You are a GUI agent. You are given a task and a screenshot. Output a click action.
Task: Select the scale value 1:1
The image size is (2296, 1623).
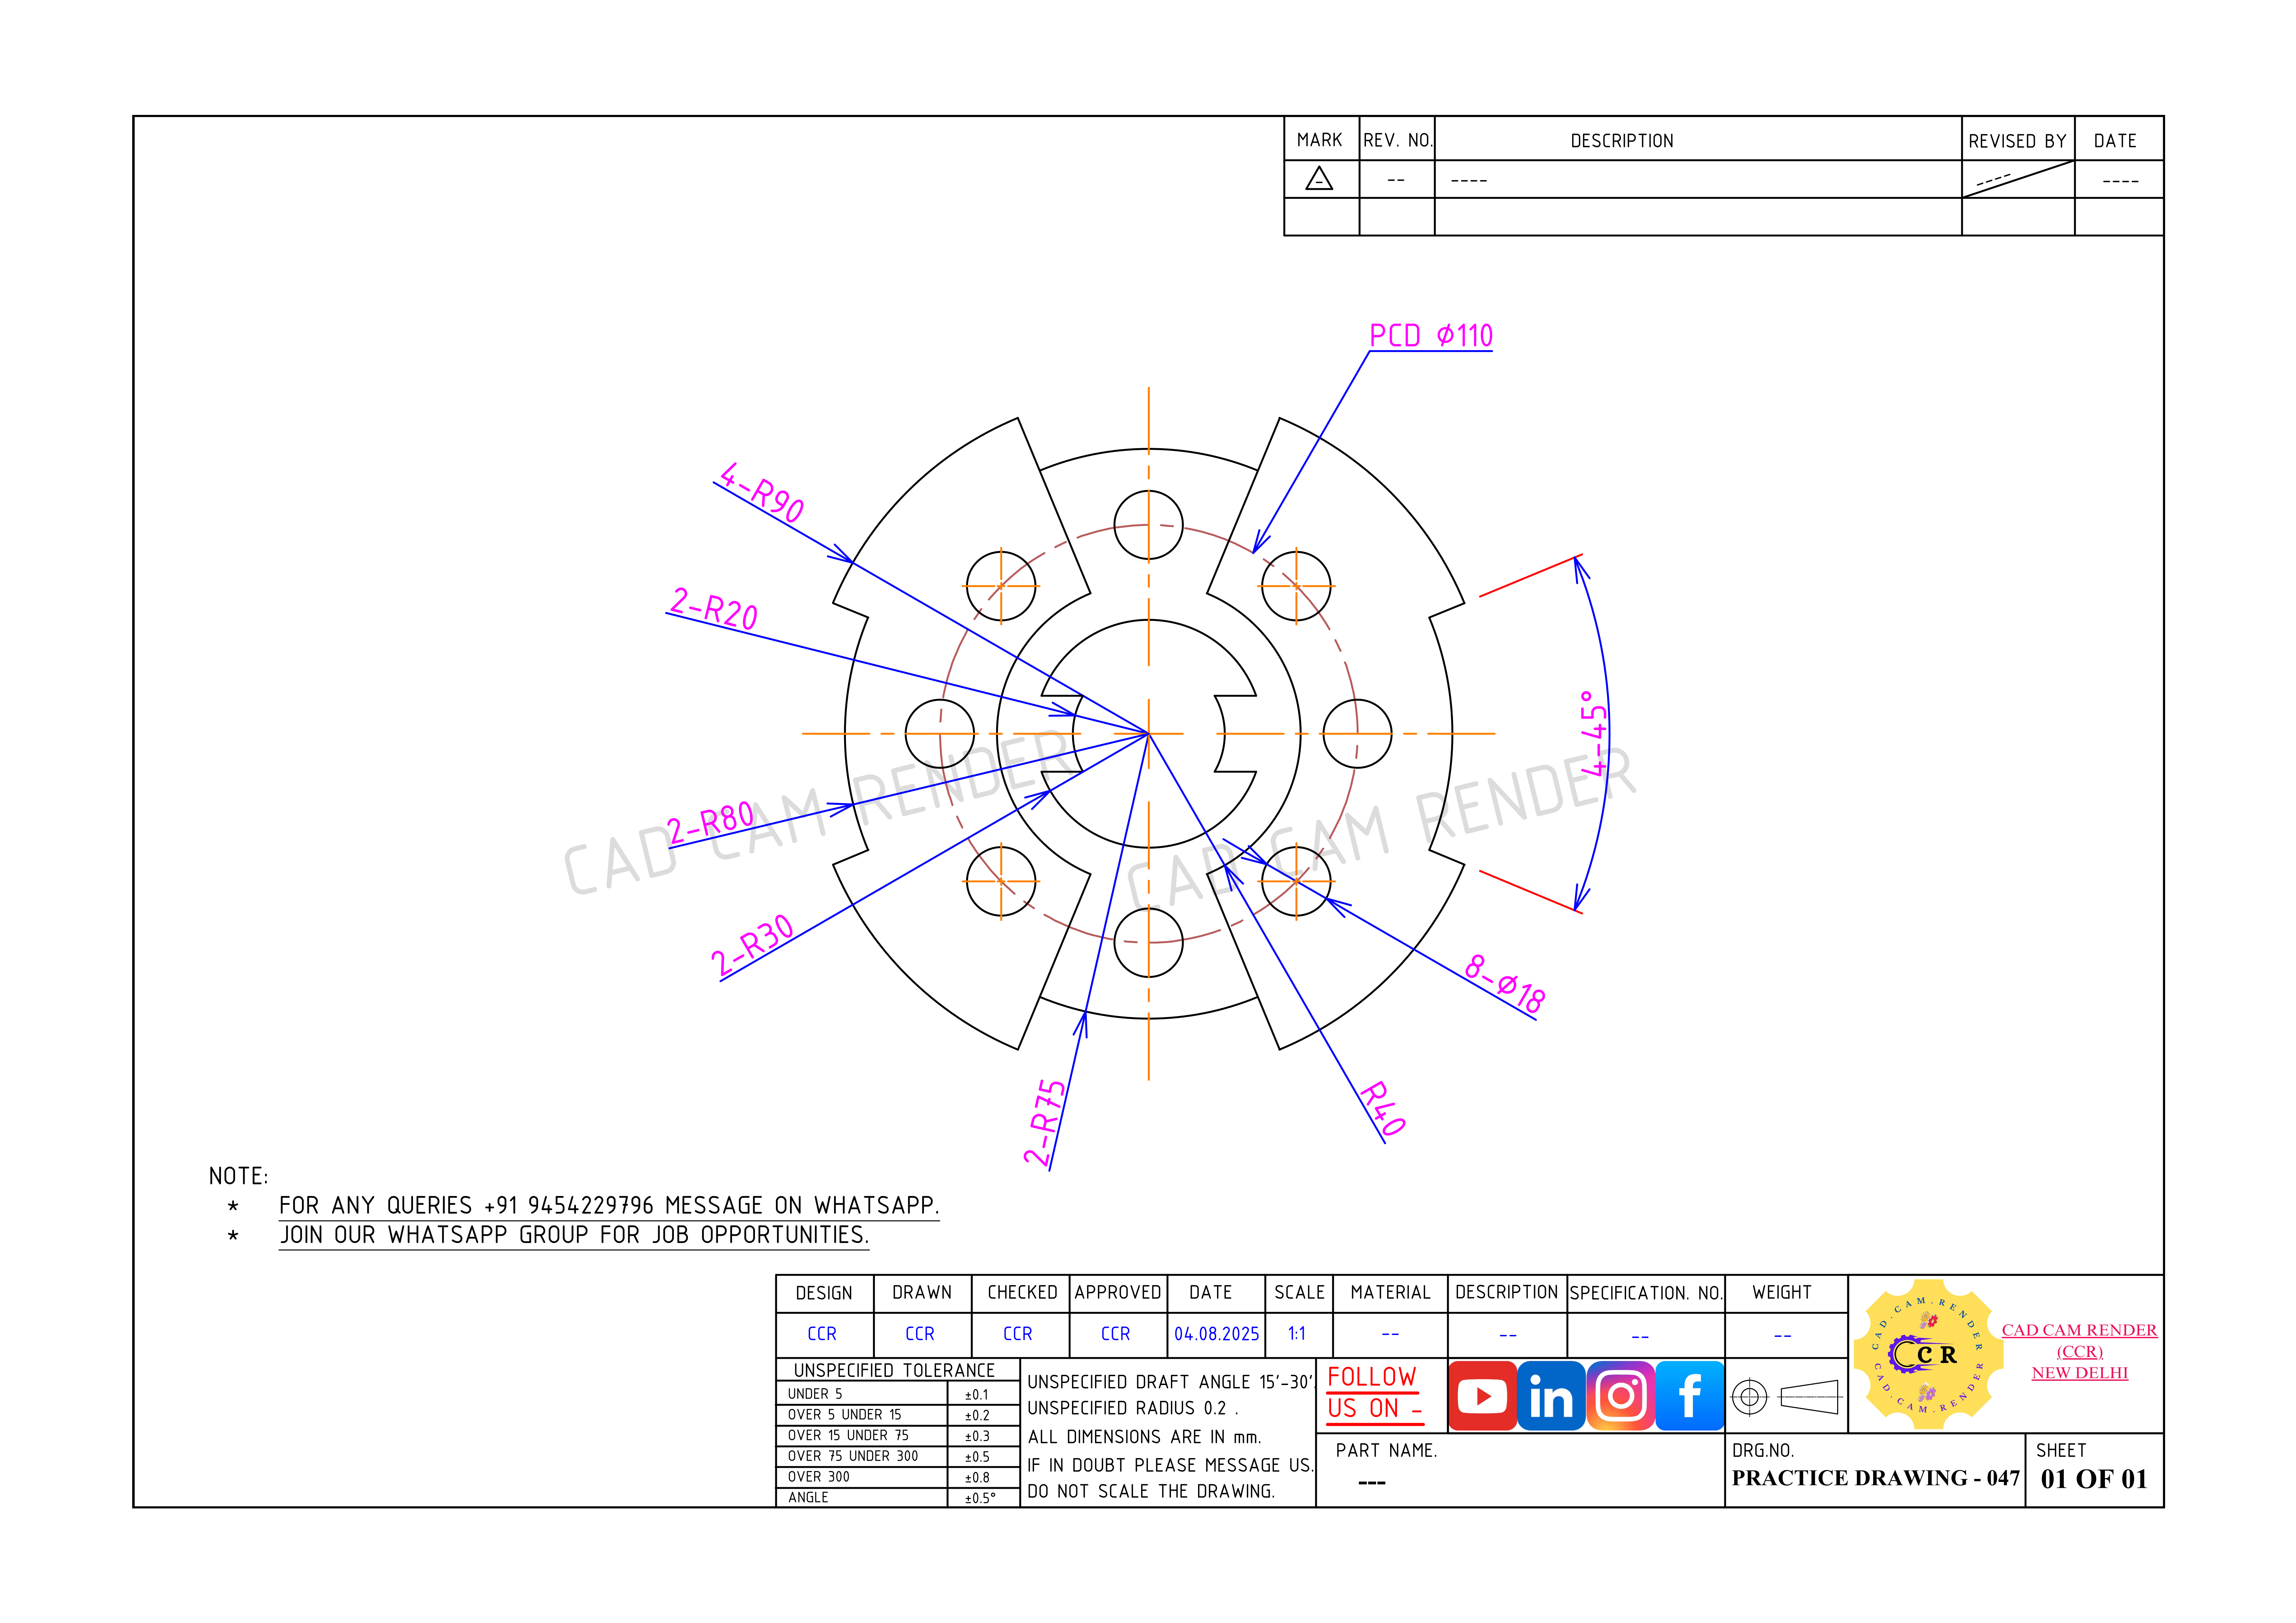pyautogui.click(x=1297, y=1334)
